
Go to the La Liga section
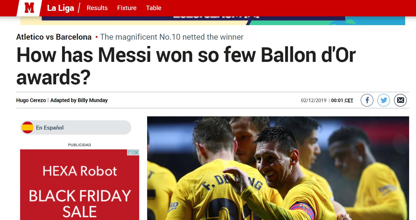(x=61, y=8)
